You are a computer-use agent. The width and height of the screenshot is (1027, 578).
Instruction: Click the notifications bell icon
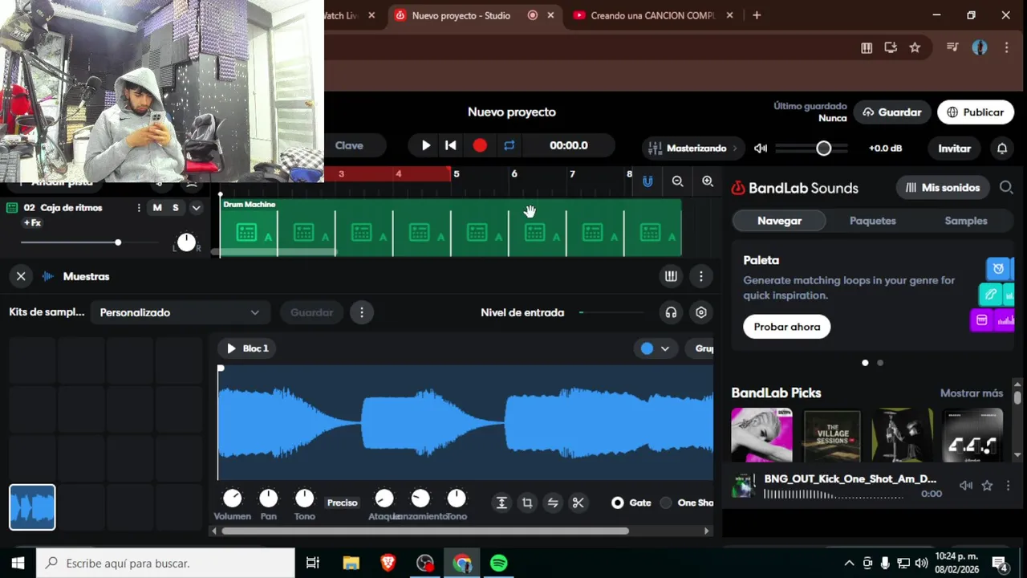tap(1002, 149)
